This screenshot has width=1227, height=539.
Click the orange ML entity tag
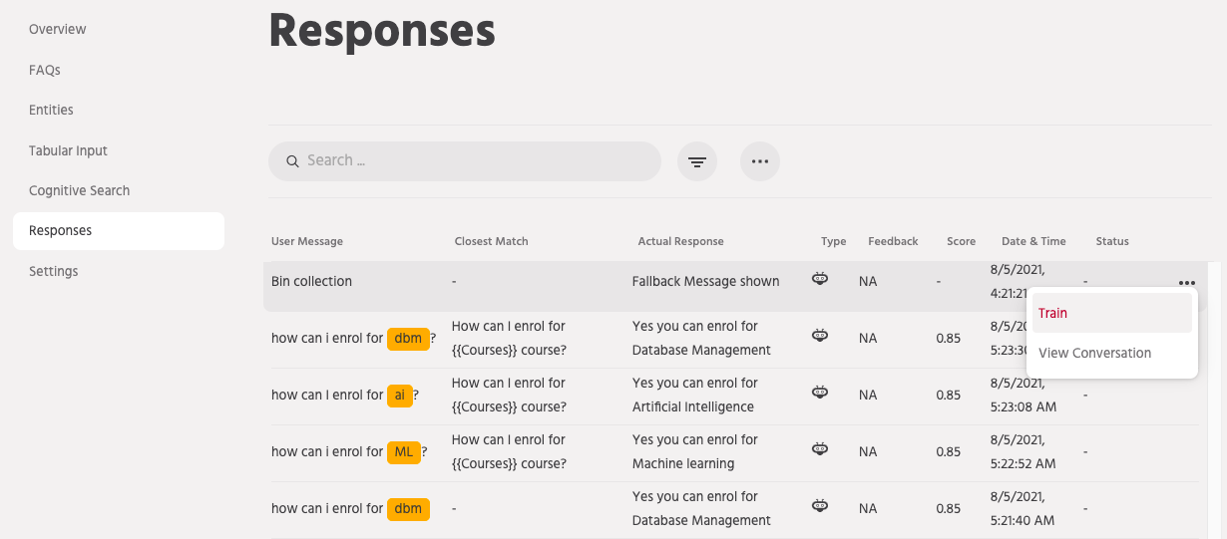[x=404, y=451]
